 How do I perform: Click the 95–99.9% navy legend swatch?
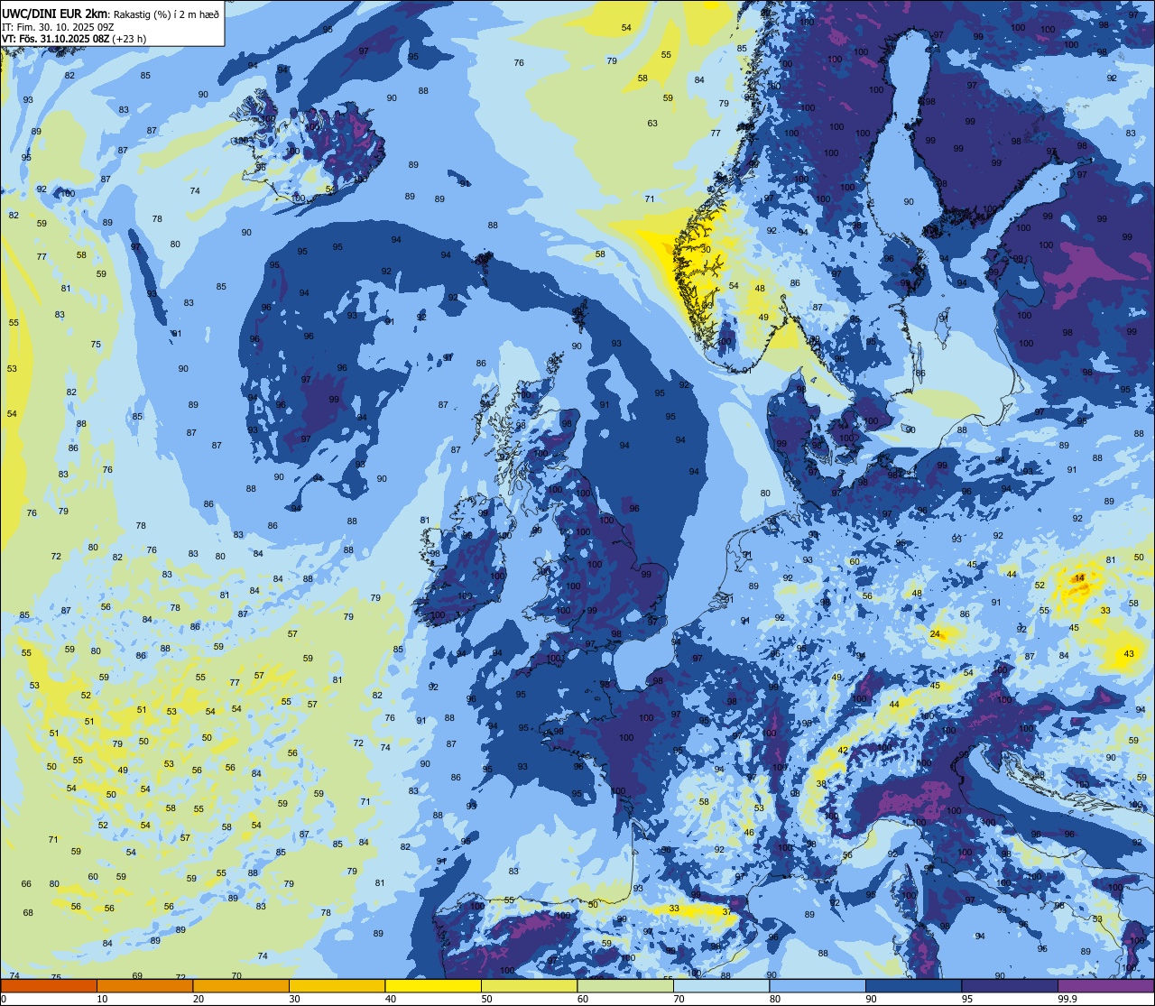[x=1010, y=985]
